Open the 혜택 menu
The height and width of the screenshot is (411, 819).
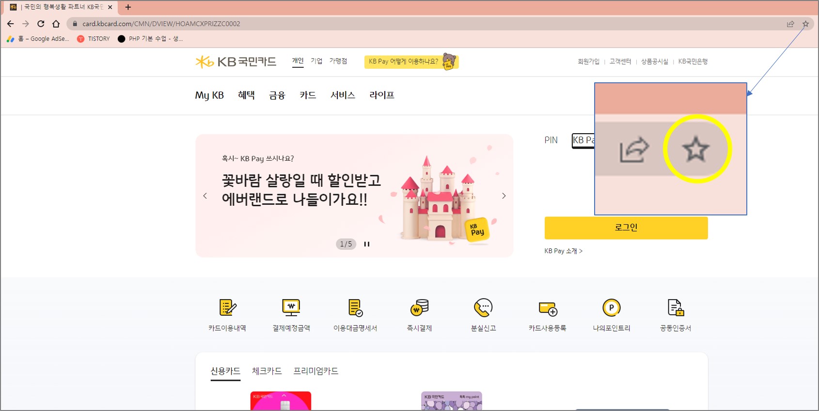coord(246,95)
